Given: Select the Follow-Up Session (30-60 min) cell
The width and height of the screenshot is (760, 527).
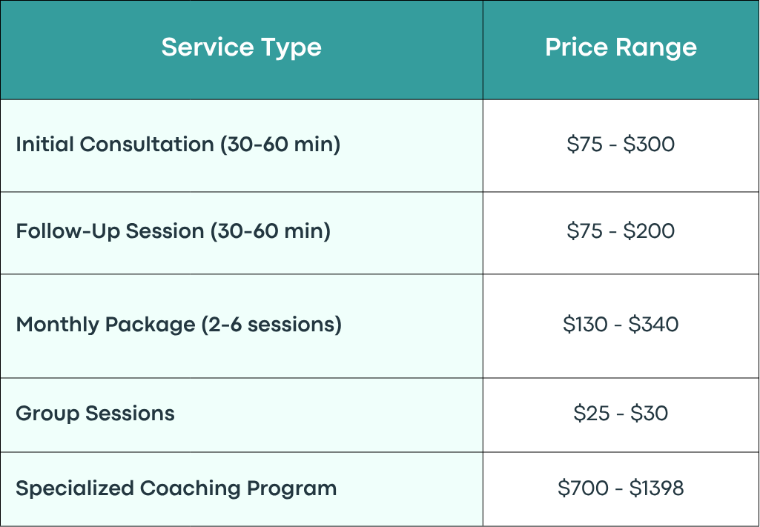Looking at the screenshot, I should click(242, 233).
